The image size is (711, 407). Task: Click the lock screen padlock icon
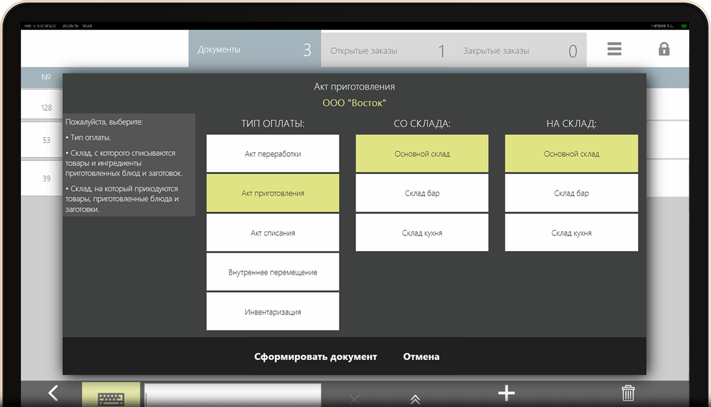[x=664, y=49]
